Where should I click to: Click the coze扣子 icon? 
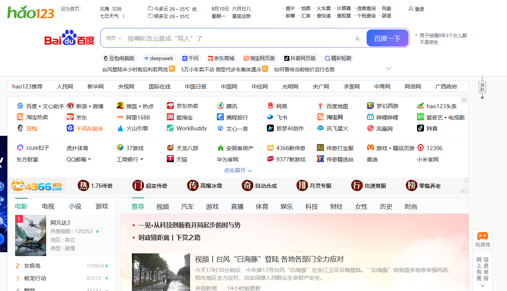(20, 148)
